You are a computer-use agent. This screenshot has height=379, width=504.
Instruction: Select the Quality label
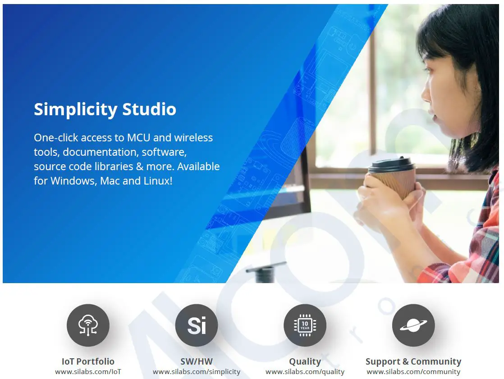pos(305,362)
